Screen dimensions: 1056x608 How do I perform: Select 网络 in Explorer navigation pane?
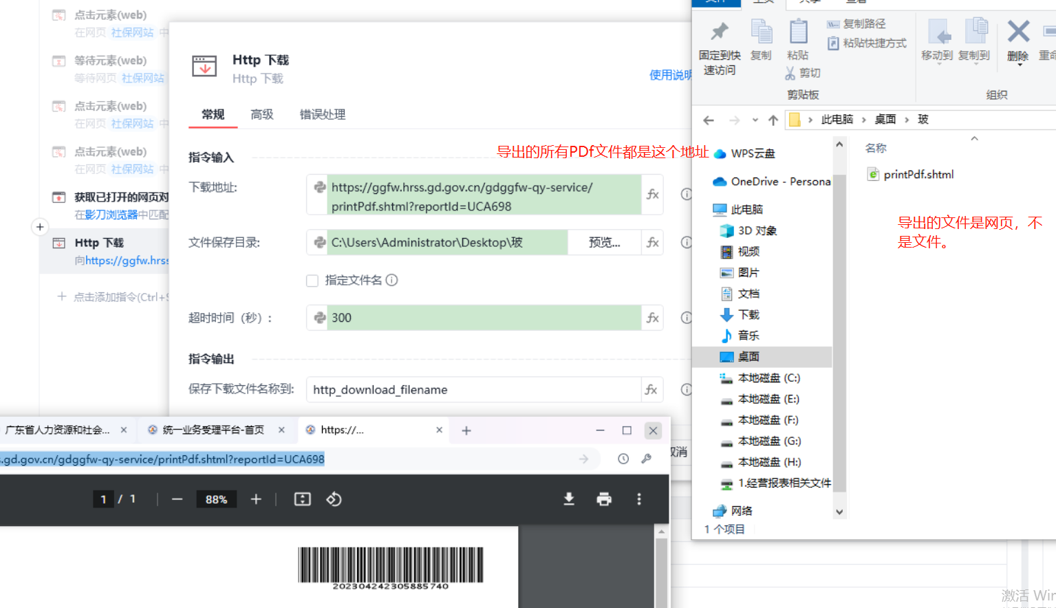[x=733, y=511]
